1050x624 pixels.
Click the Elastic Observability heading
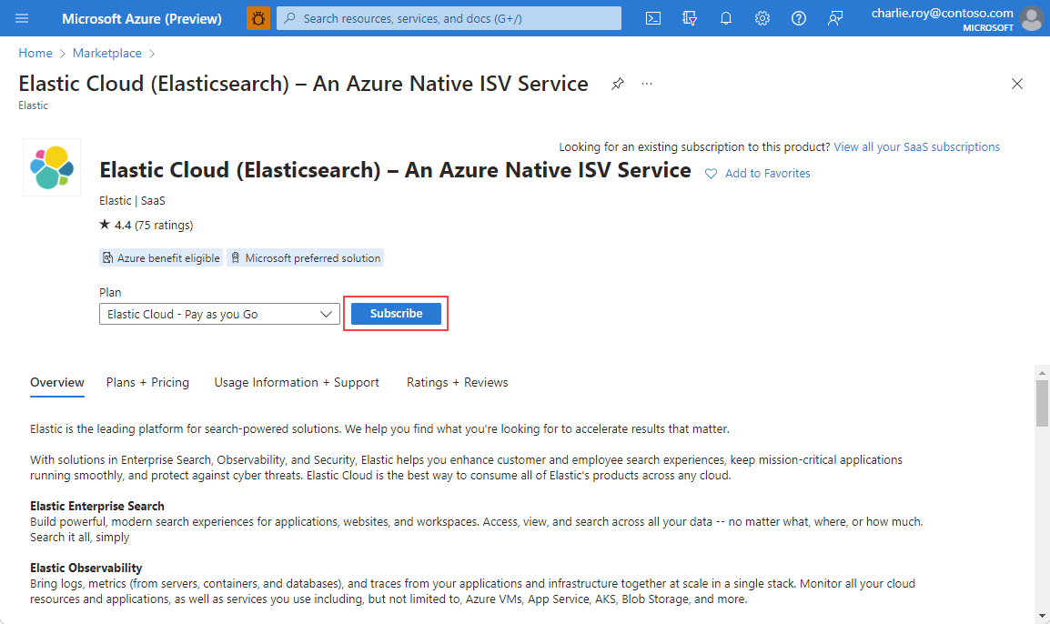[86, 568]
